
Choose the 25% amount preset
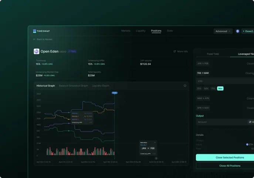199,89
